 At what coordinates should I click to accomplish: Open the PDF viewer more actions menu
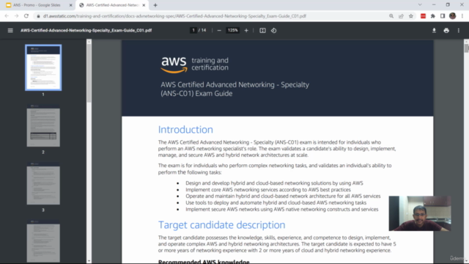pyautogui.click(x=459, y=30)
